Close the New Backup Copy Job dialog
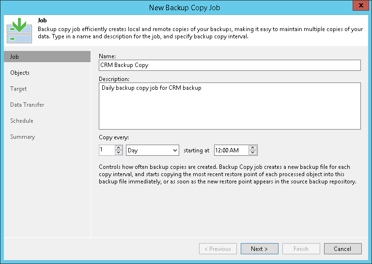Image resolution: width=372 pixels, height=264 pixels. coord(360,5)
